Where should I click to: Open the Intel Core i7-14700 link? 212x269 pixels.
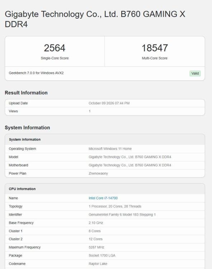[x=103, y=198]
